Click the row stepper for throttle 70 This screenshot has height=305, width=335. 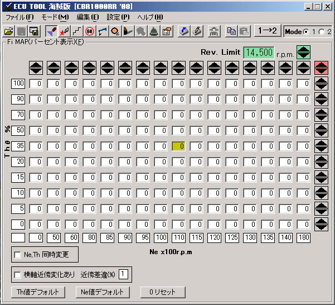[321, 115]
